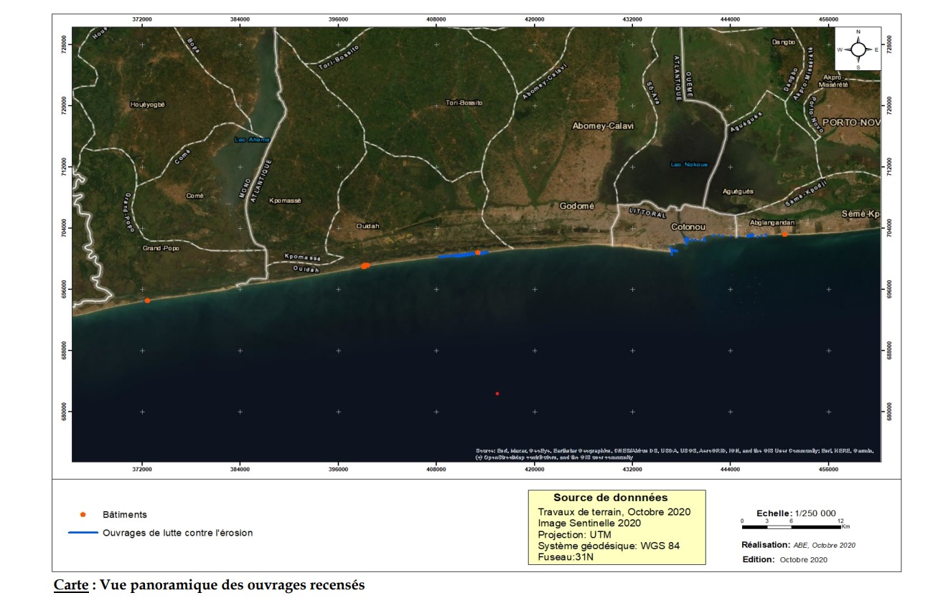933x603 pixels.
Task: Click the Ouvrages de lutte contre l'érosion label
Action: click(x=177, y=533)
